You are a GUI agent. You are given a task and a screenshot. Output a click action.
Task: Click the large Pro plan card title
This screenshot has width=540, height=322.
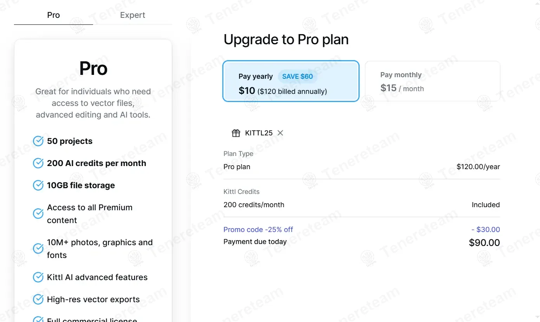[x=93, y=69]
